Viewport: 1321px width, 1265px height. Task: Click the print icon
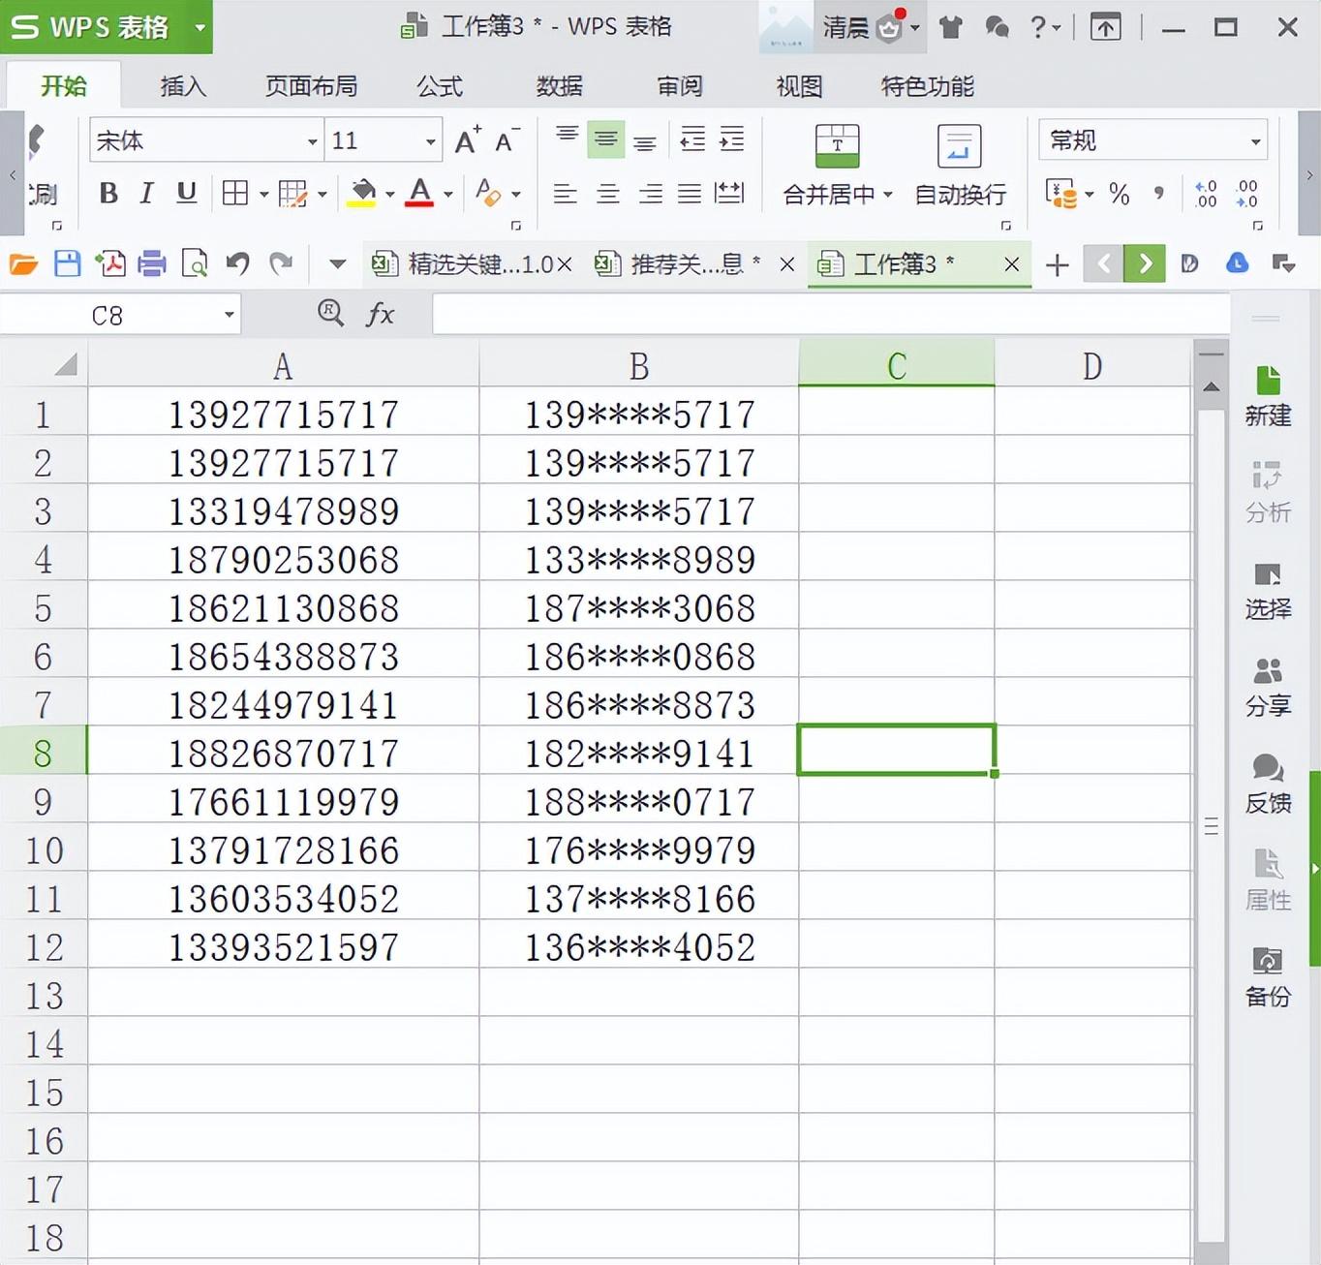[152, 263]
